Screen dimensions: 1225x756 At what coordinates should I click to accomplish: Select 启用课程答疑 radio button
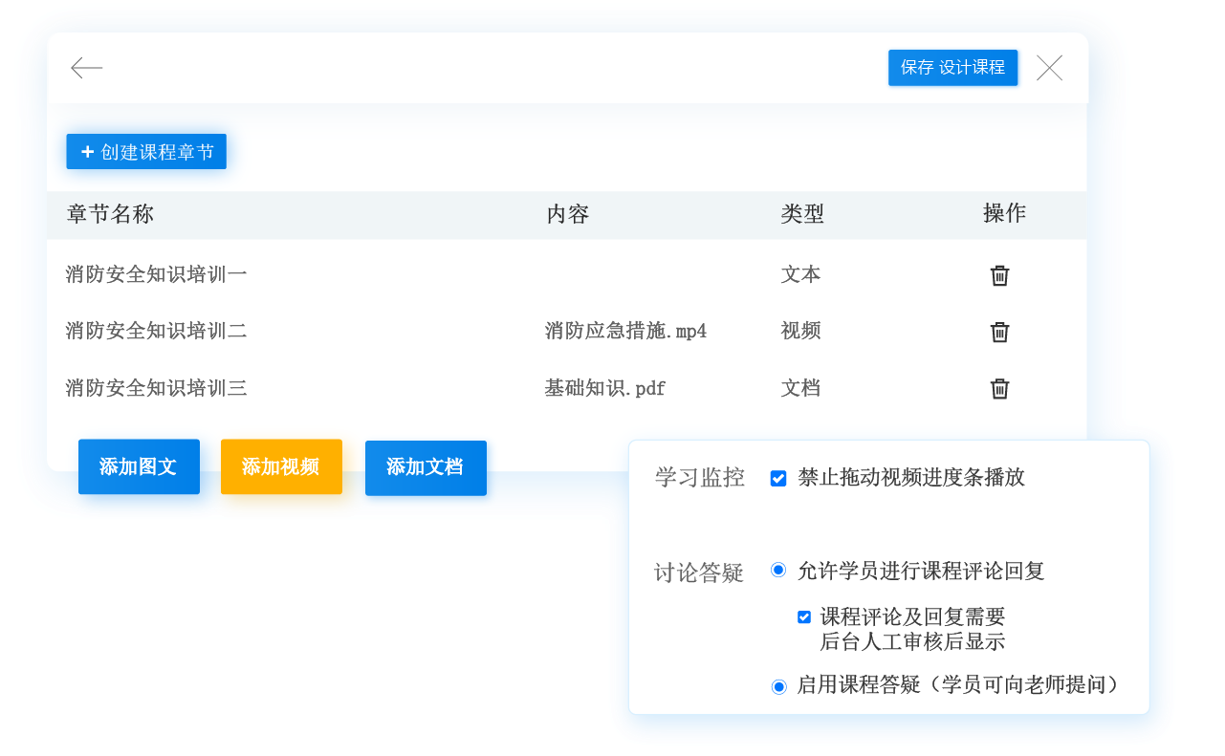[778, 685]
